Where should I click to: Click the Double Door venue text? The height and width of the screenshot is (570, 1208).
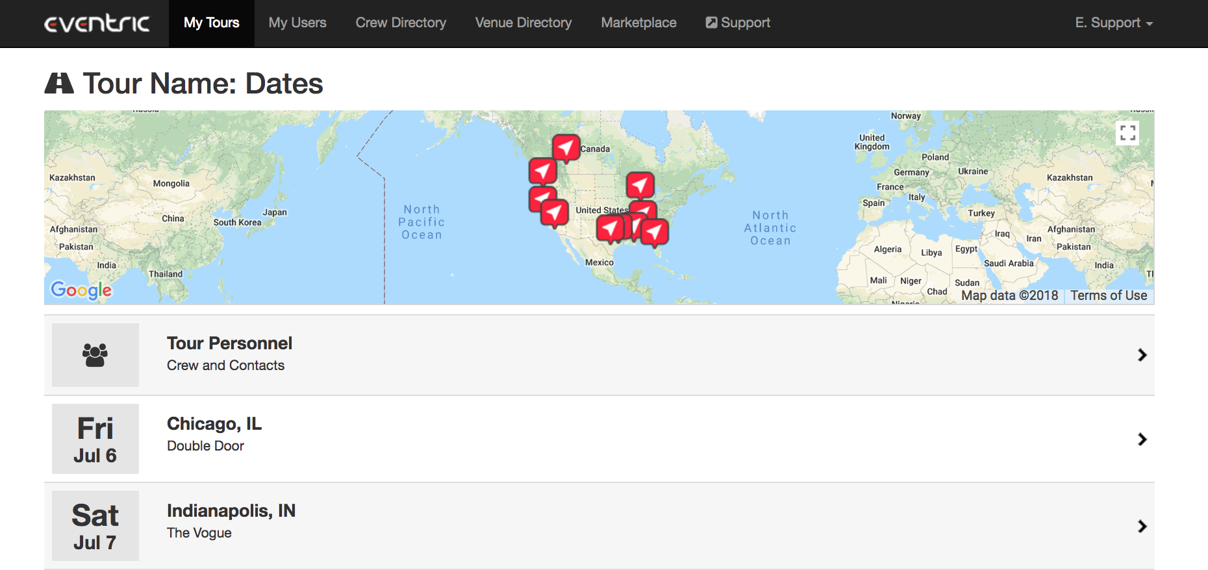point(205,446)
